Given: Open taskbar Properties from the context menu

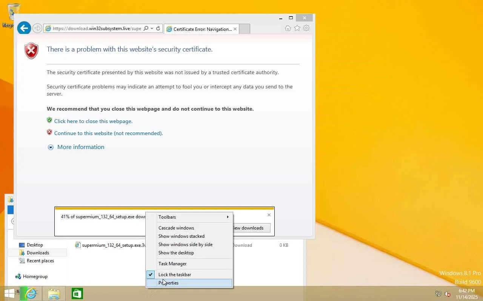Looking at the screenshot, I should click(189, 283).
